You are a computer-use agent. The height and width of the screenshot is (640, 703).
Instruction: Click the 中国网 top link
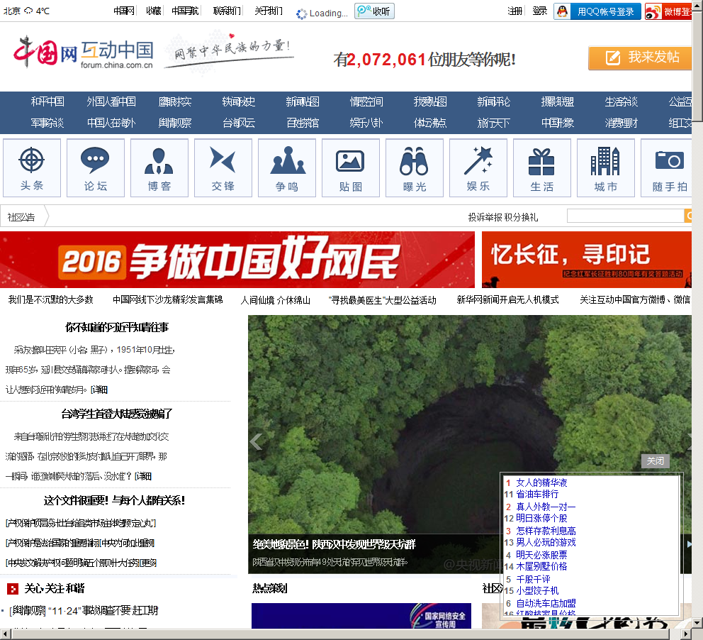coord(124,11)
